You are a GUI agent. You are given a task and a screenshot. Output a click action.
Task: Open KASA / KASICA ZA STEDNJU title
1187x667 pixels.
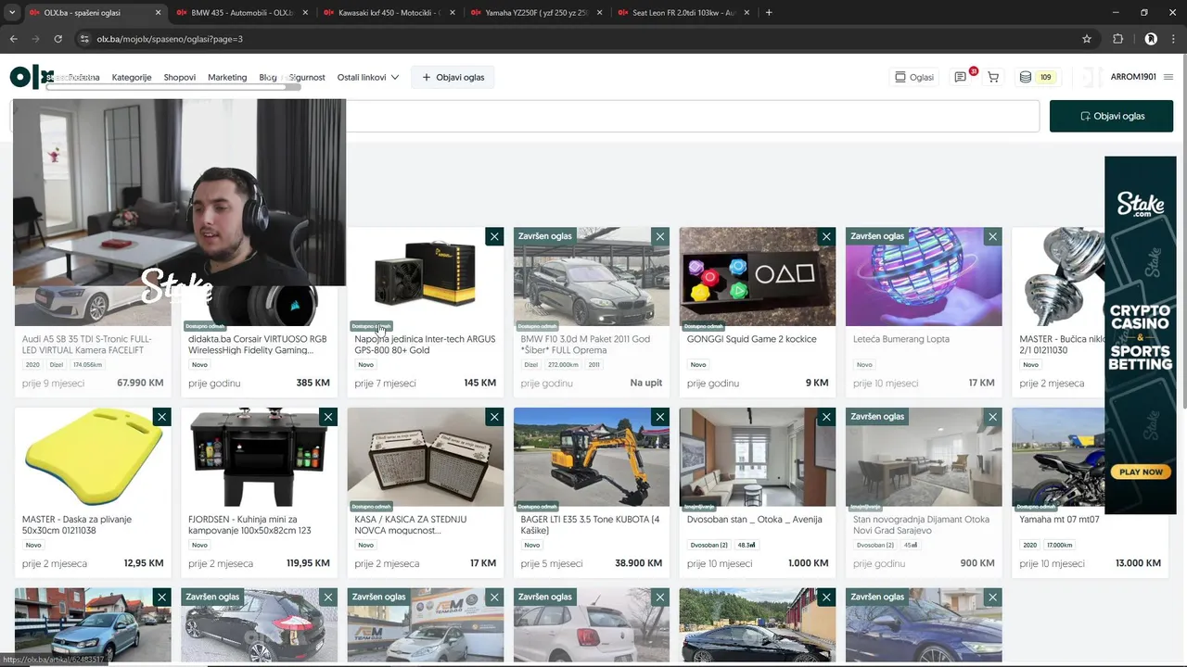pyautogui.click(x=411, y=525)
